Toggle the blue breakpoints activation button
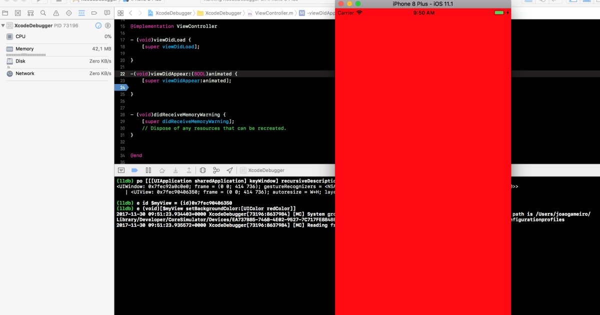The width and height of the screenshot is (600, 315). tap(134, 170)
